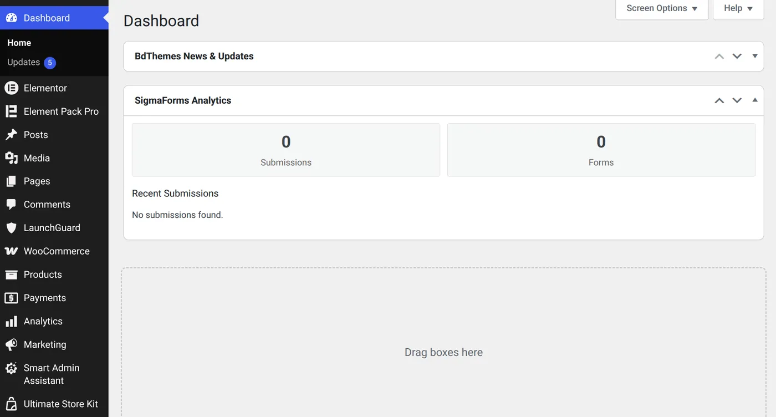Open the Products menu label
The width and height of the screenshot is (776, 417).
click(43, 274)
